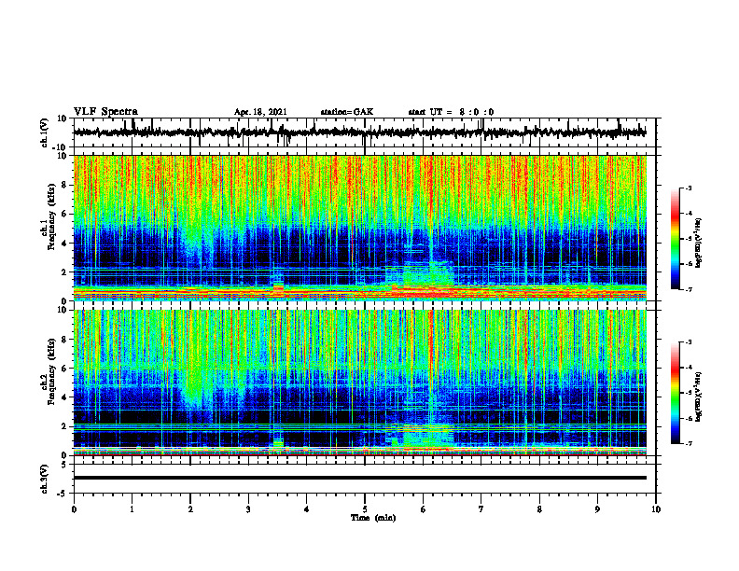Click the "-5" tick on ch.3(V) axis

(x=63, y=494)
